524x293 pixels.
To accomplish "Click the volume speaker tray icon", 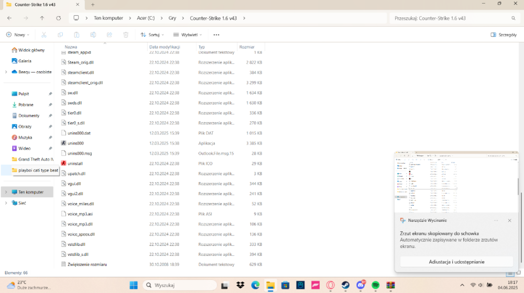I will click(x=481, y=285).
